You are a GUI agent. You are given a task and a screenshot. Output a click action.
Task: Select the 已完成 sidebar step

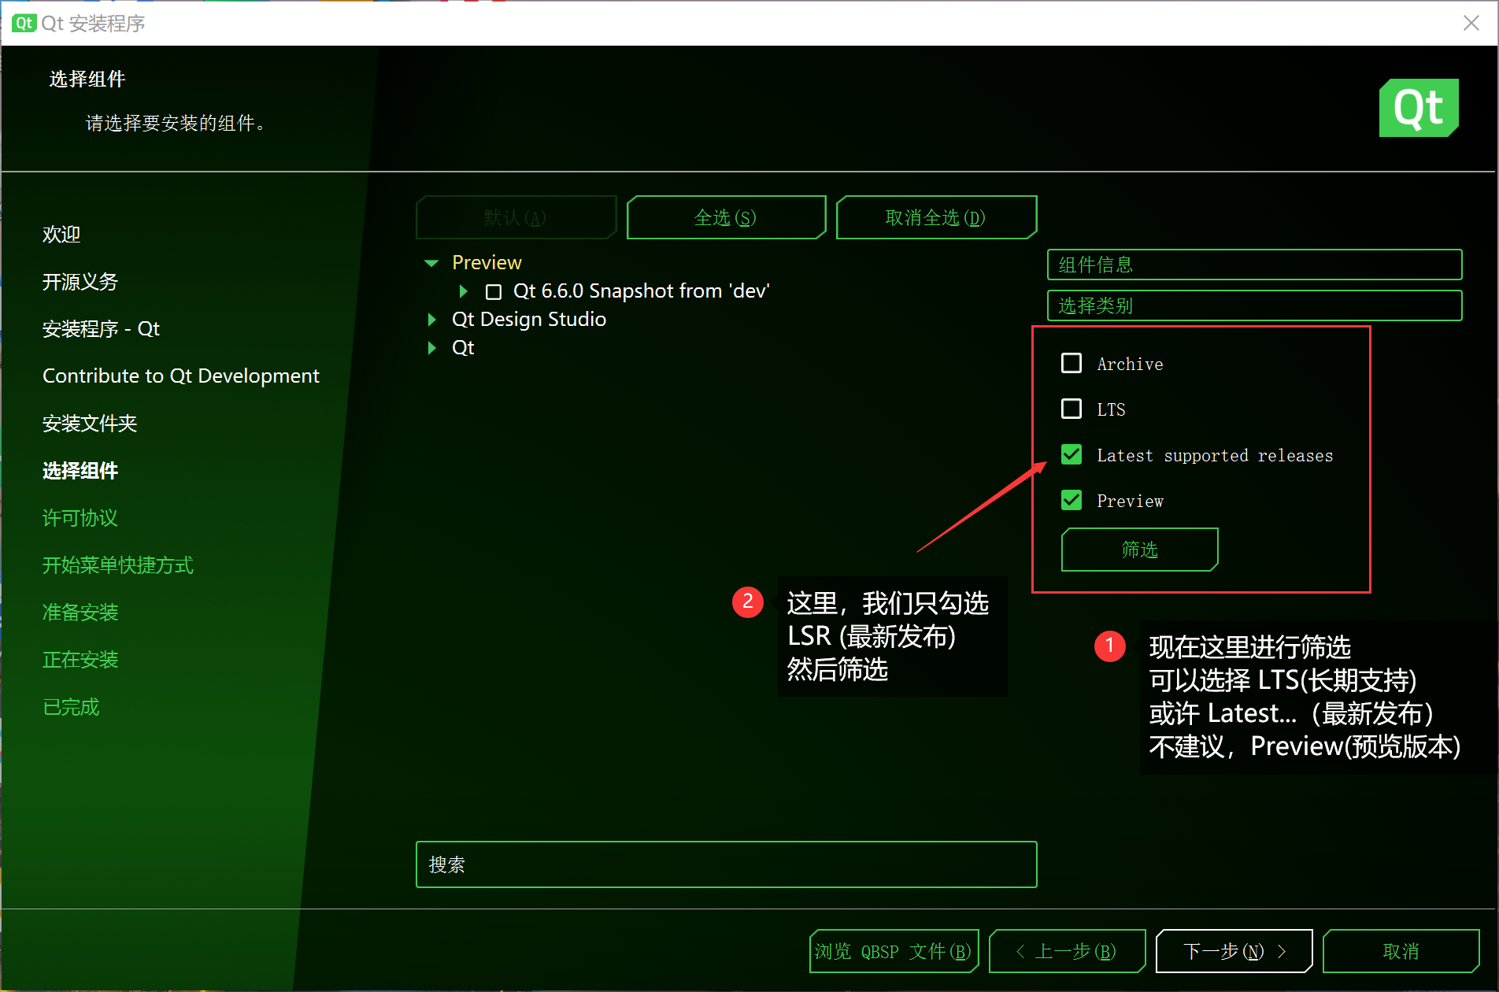tap(71, 706)
